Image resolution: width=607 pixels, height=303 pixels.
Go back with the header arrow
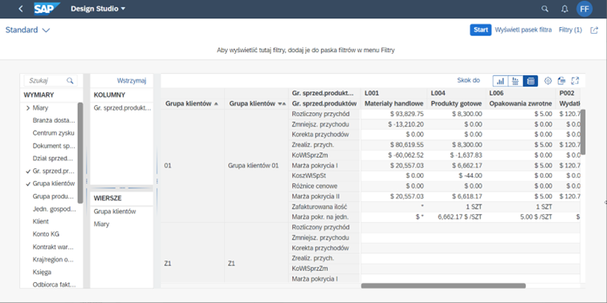click(21, 9)
